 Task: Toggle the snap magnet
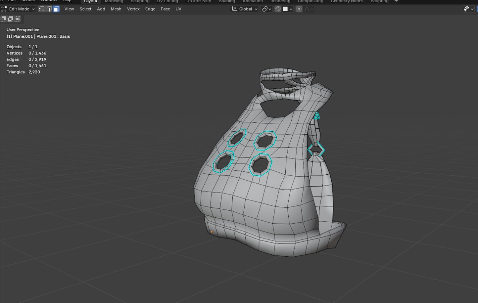pos(278,9)
